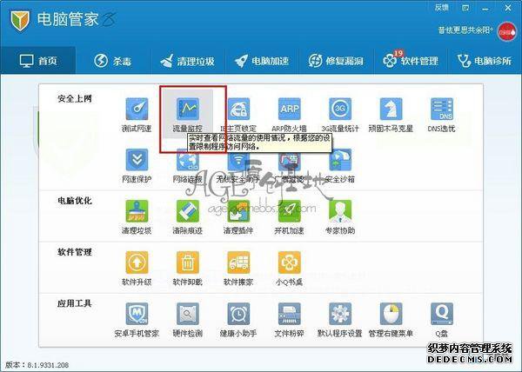Screen dimensions: 522x372
Task: Open the 顽固木马克星 trojan killer
Action: pyautogui.click(x=391, y=115)
